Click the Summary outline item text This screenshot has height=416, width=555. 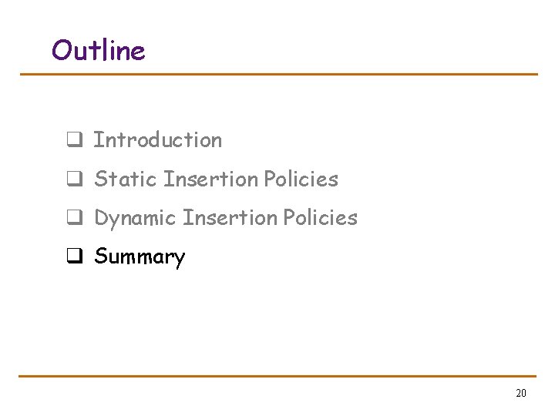140,257
